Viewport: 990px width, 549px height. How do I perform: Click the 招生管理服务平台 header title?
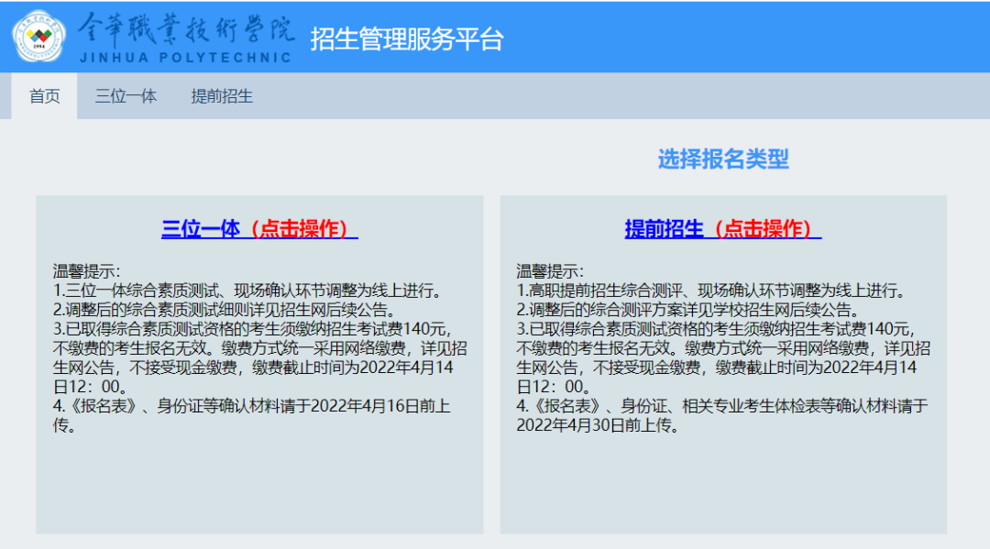[407, 38]
